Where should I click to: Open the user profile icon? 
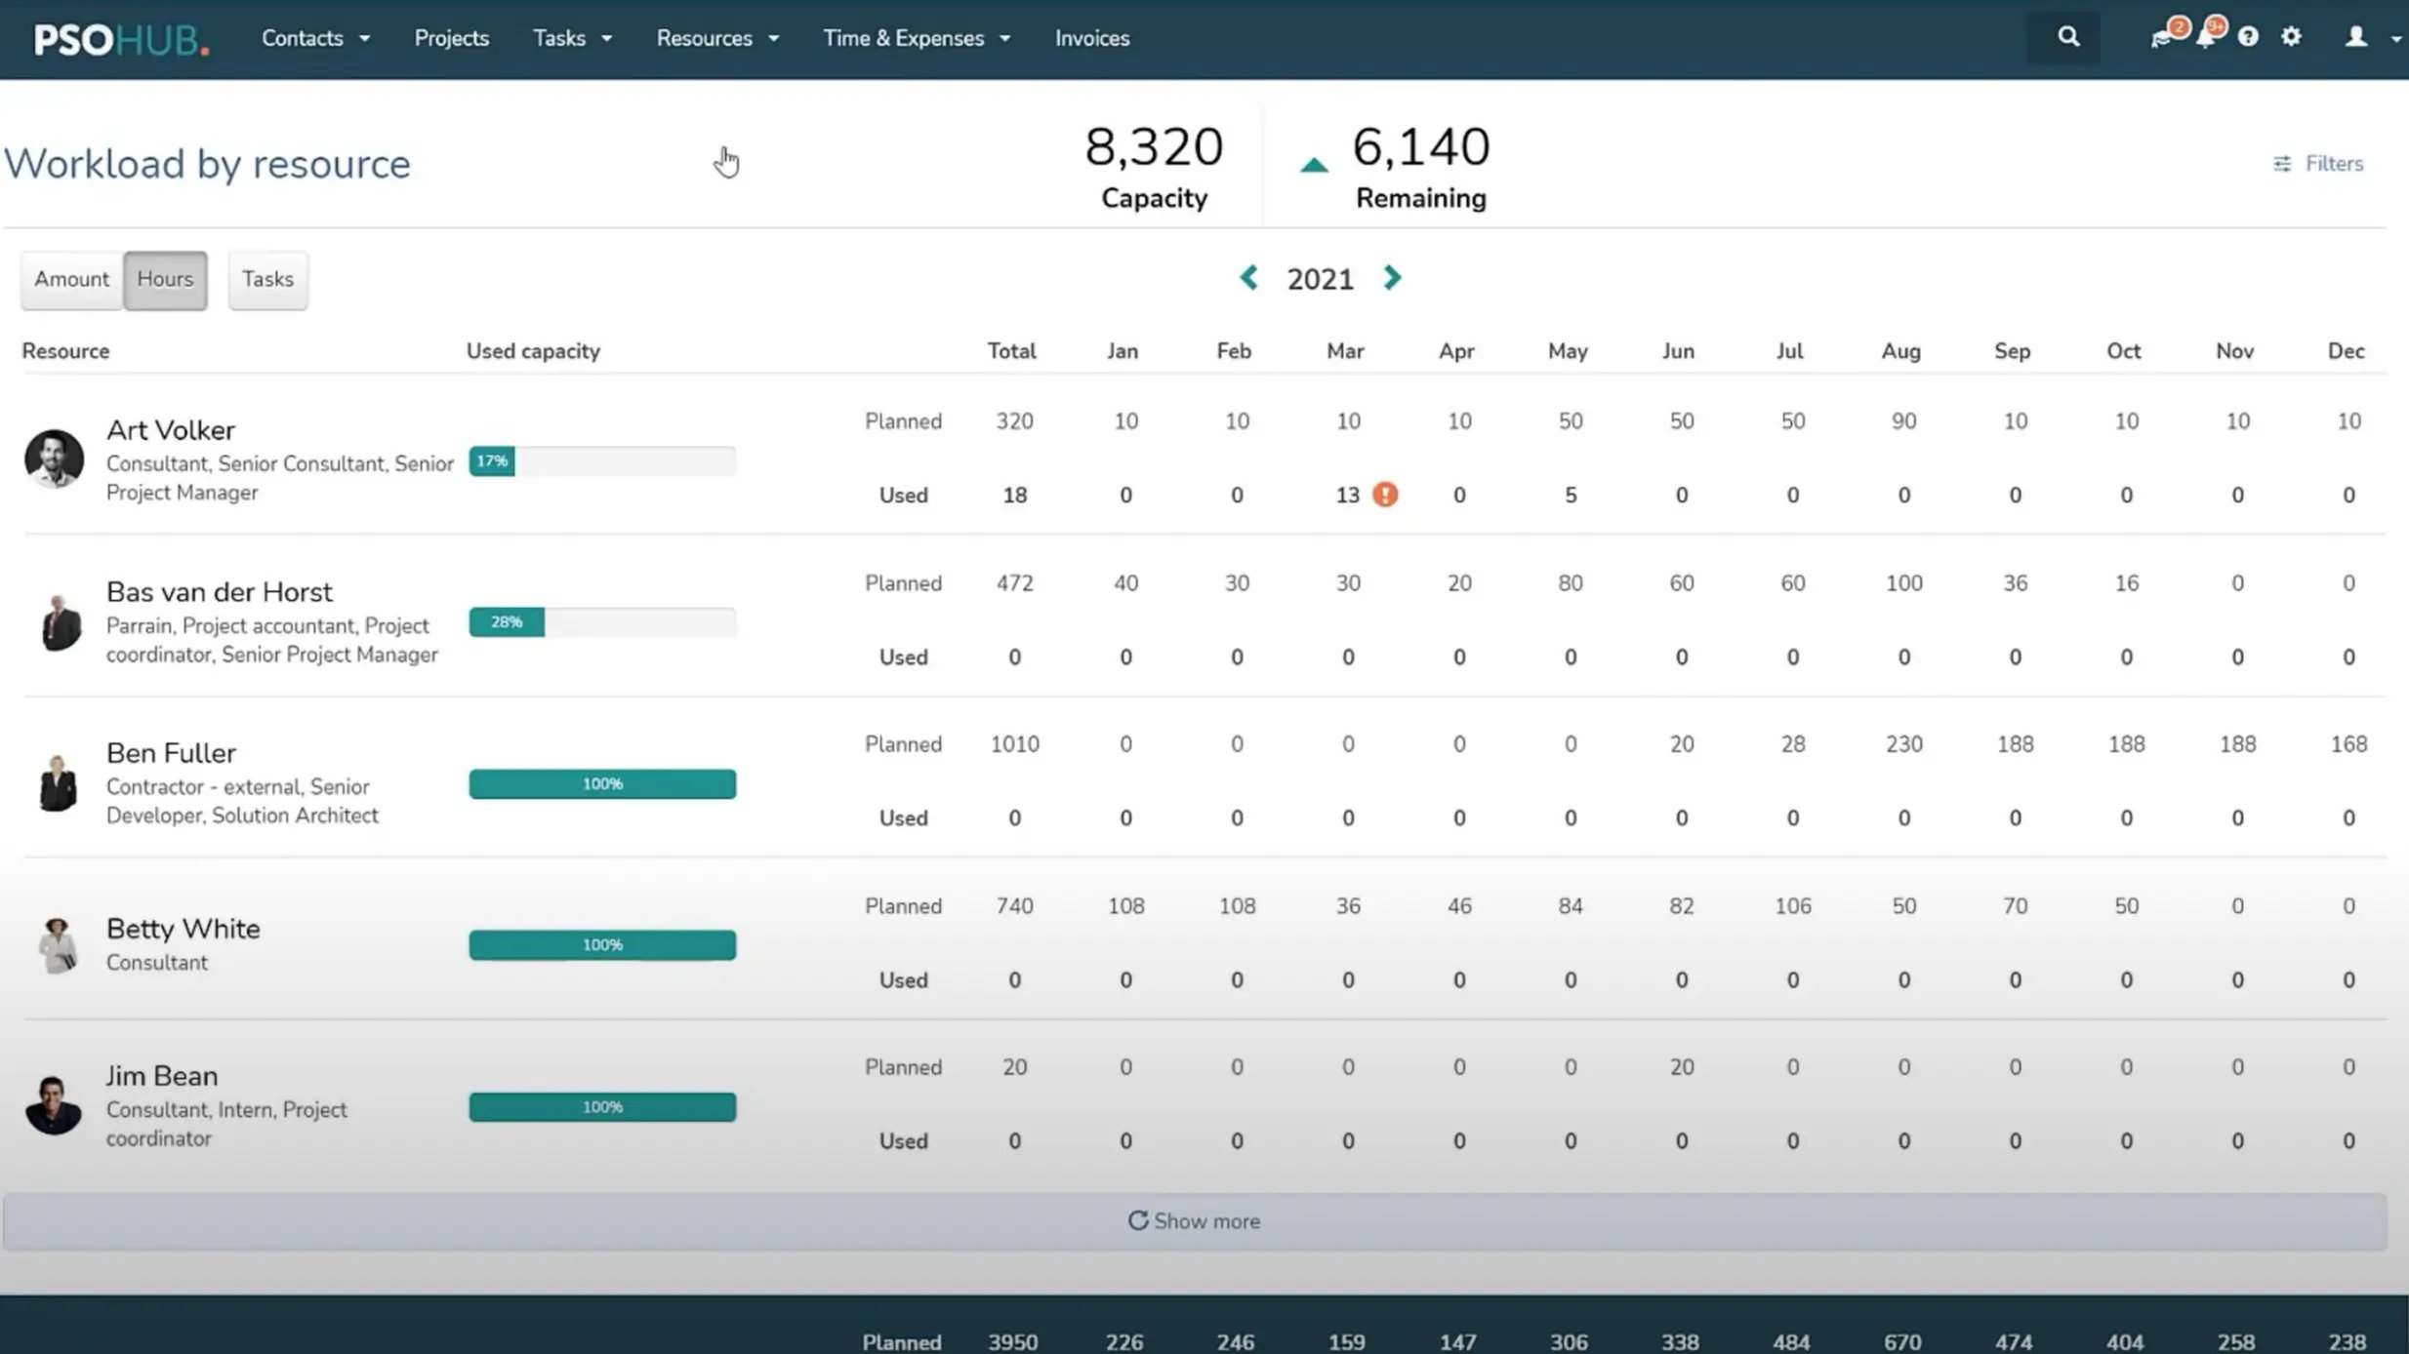coord(2355,37)
